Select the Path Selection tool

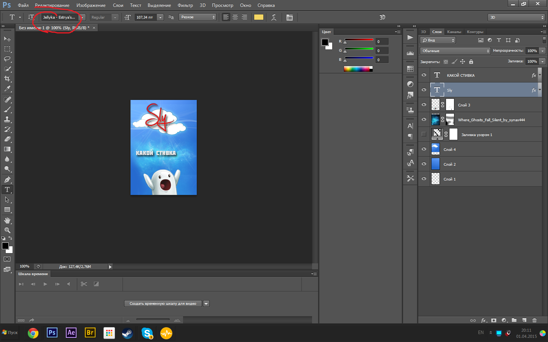click(x=7, y=199)
